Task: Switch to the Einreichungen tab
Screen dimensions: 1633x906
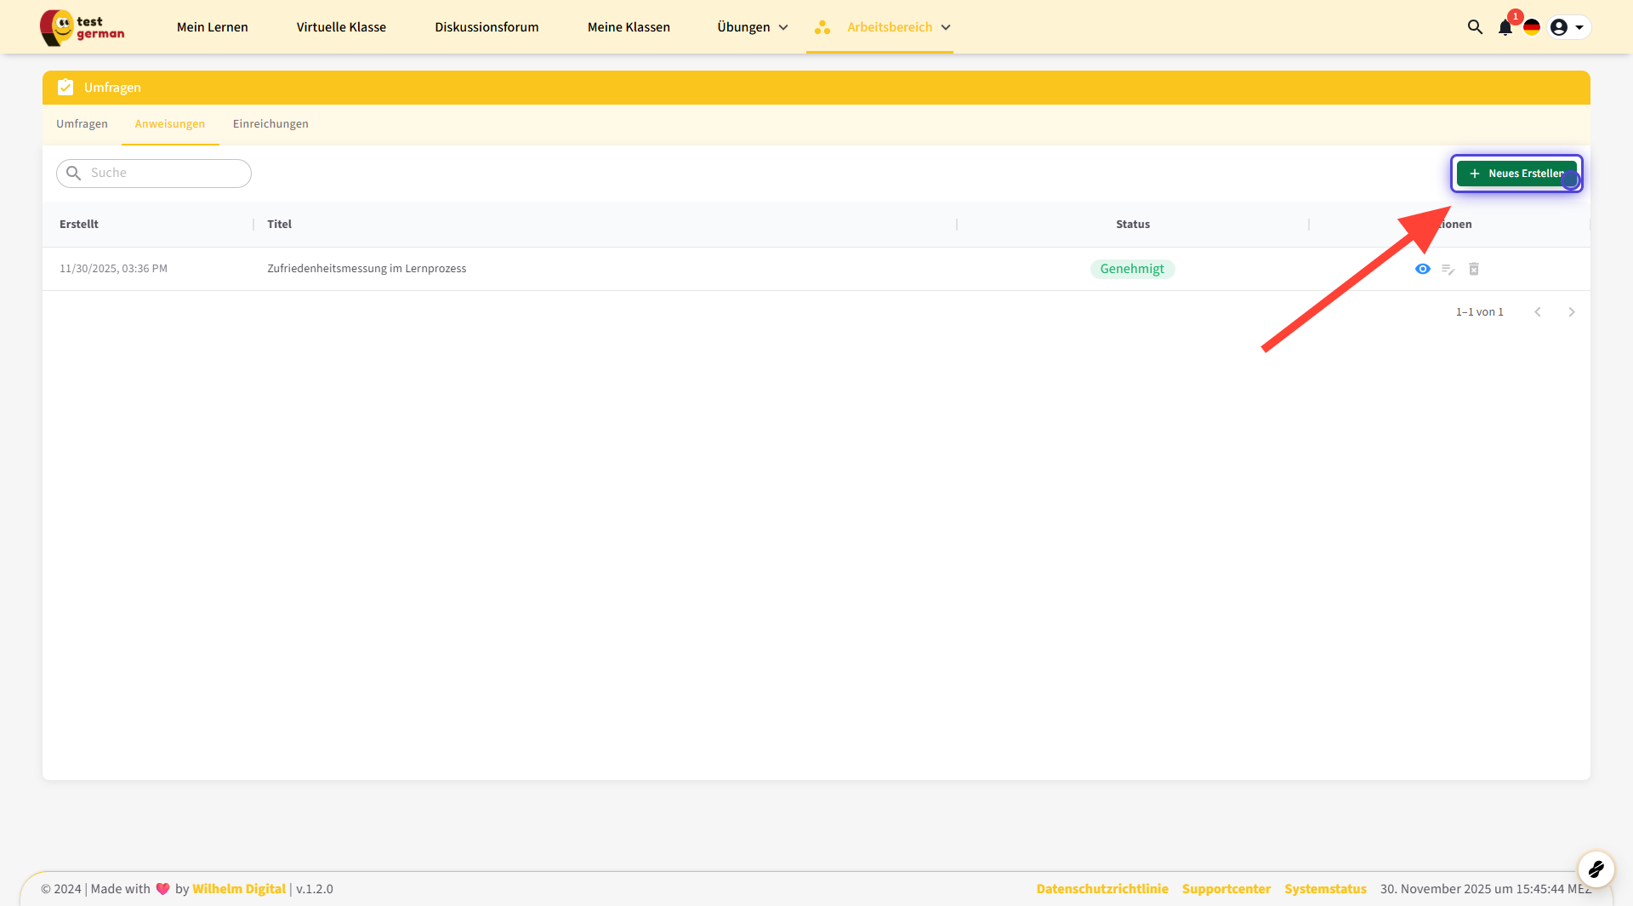Action: point(270,124)
